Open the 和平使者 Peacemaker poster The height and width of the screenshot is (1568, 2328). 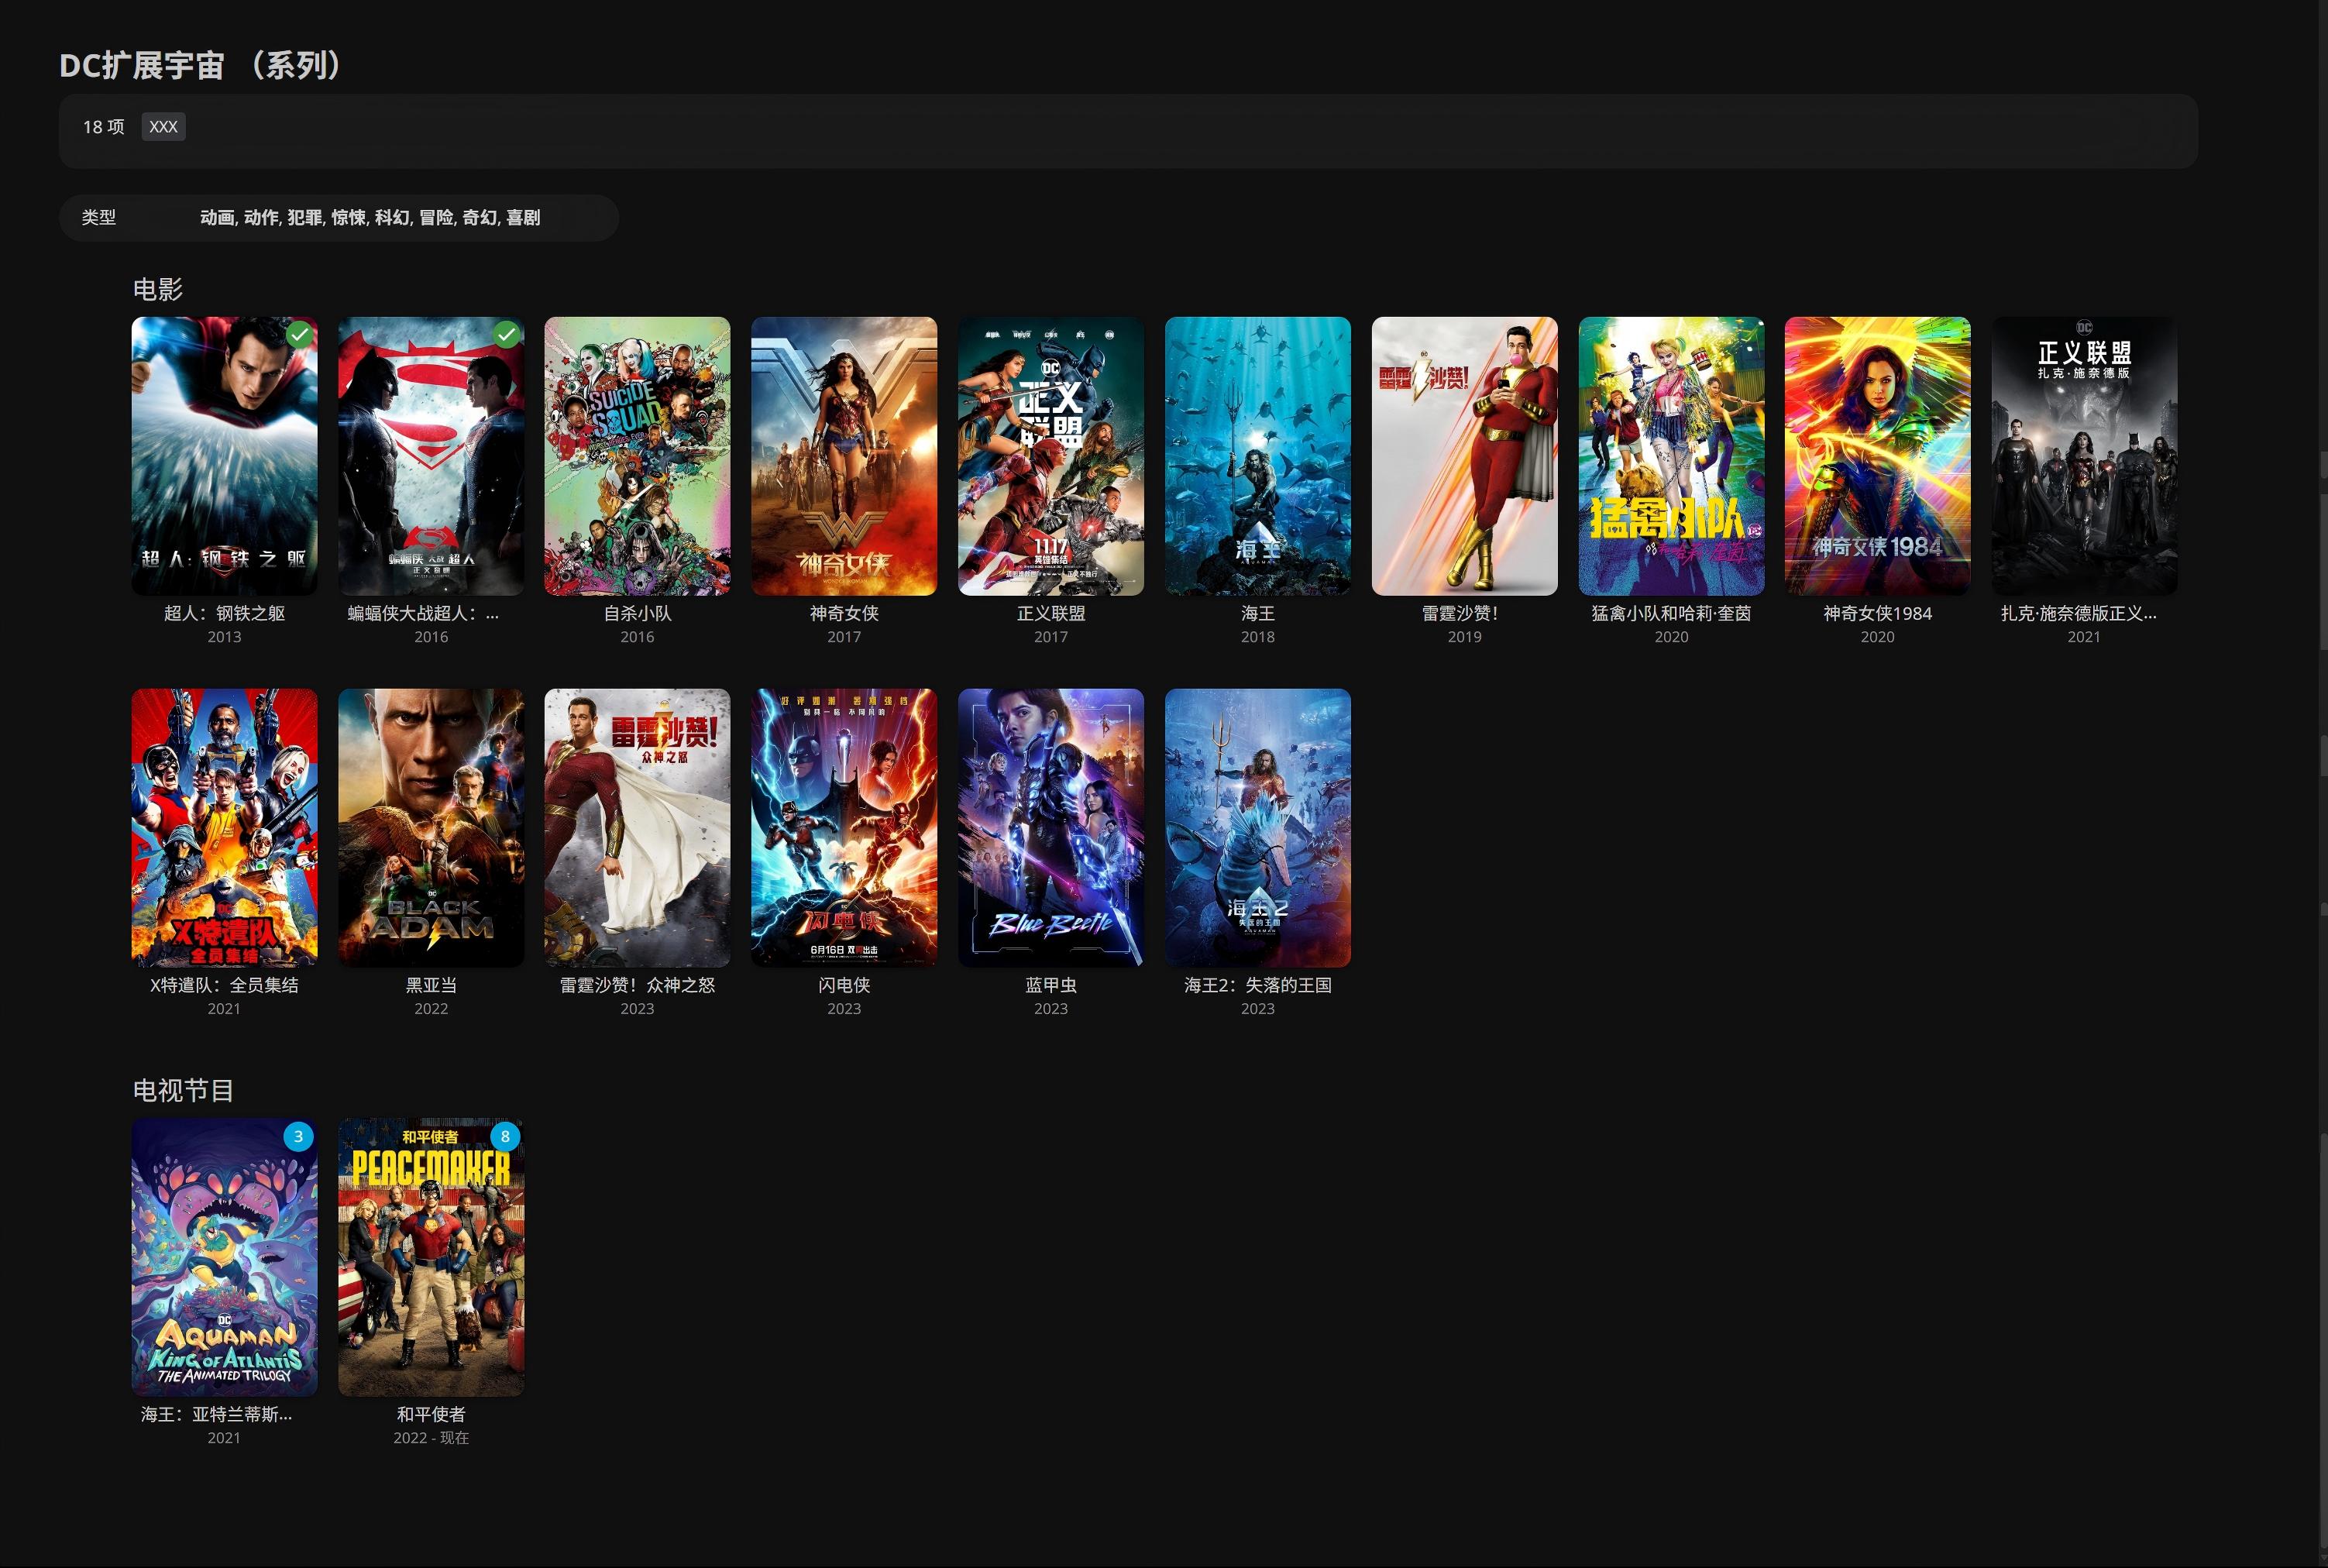431,1257
